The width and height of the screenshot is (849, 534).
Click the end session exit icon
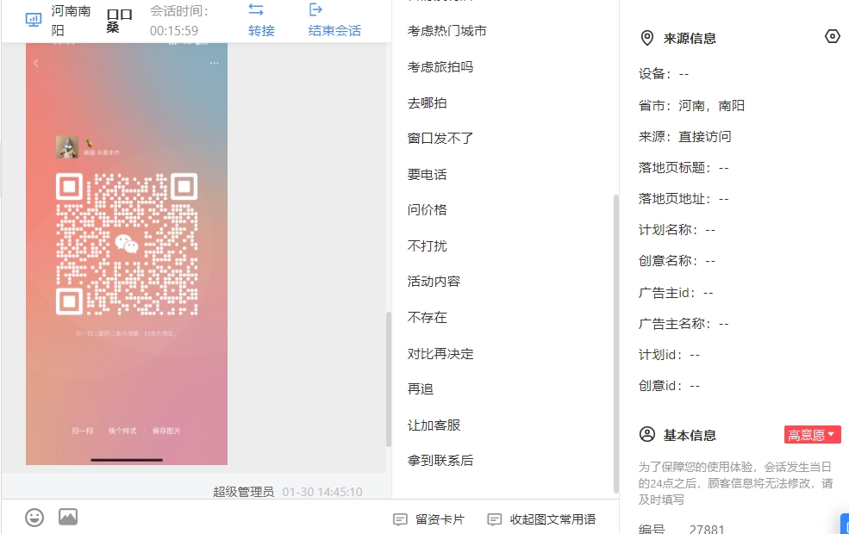[315, 9]
